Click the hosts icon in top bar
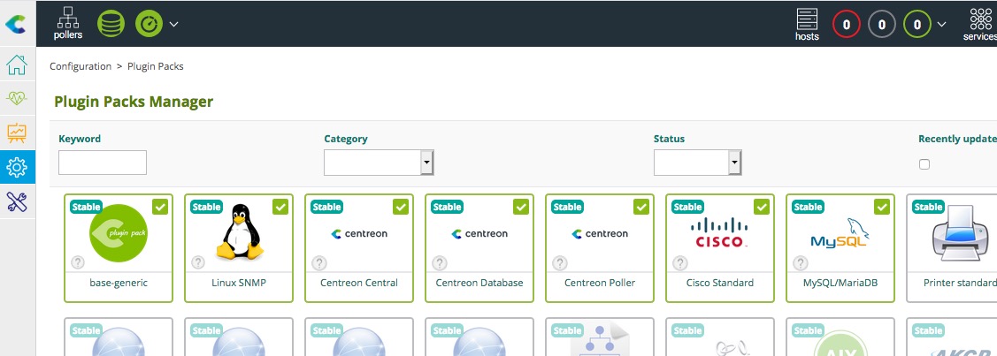The width and height of the screenshot is (997, 356). (x=807, y=24)
